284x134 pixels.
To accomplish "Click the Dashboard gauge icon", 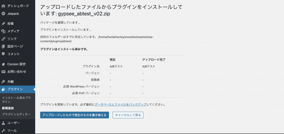I will click(3, 6).
